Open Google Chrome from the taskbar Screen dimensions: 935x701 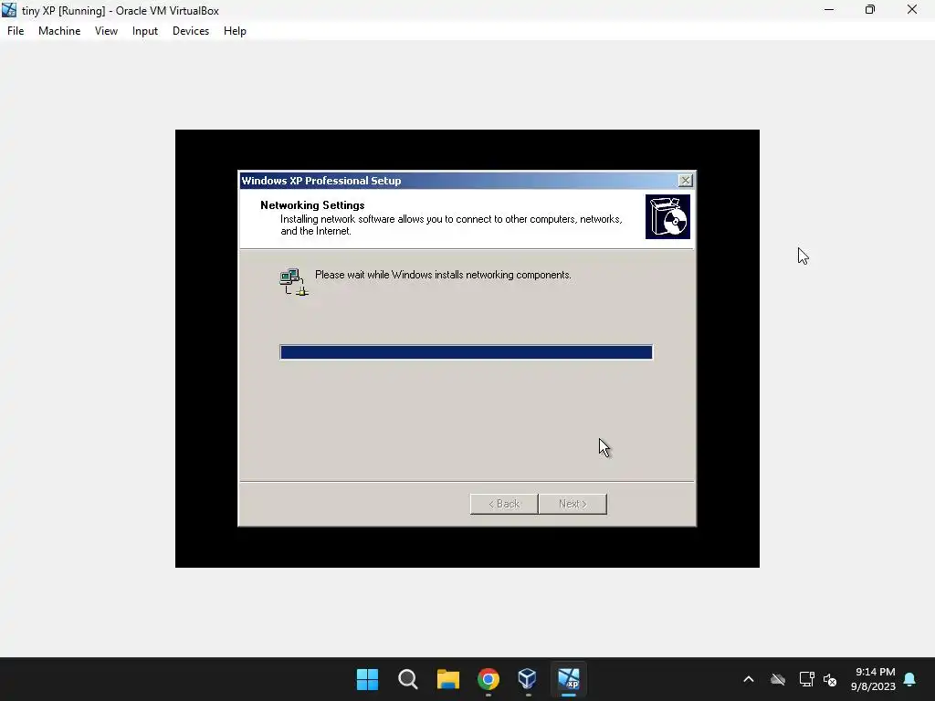[x=489, y=679]
